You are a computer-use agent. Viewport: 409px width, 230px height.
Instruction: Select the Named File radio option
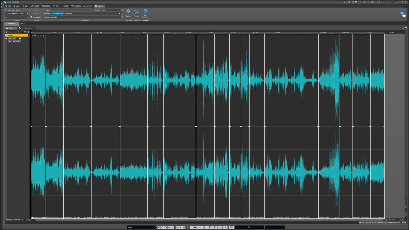(32, 17)
